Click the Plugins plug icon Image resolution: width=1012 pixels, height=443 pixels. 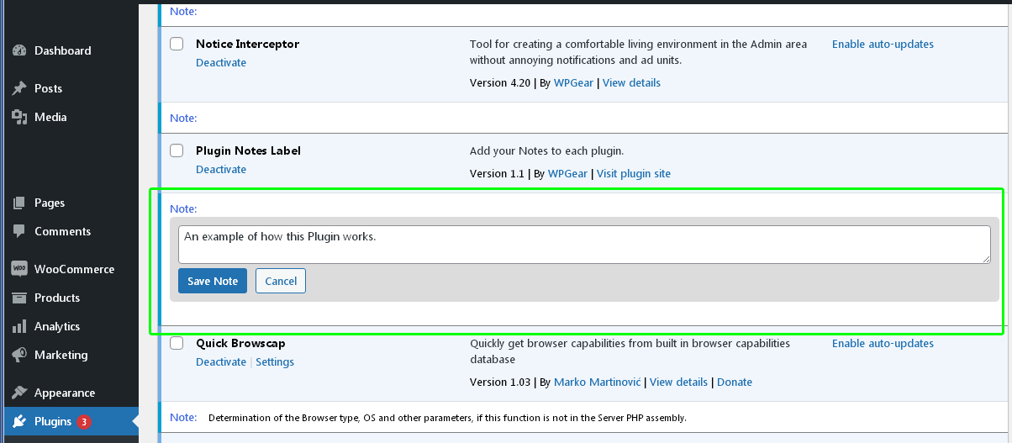(19, 421)
